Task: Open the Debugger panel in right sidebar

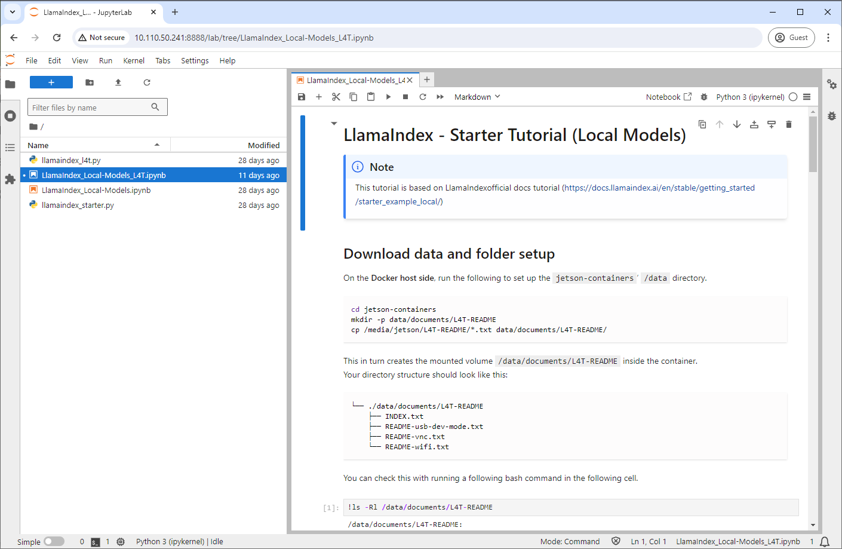Action: tap(832, 116)
